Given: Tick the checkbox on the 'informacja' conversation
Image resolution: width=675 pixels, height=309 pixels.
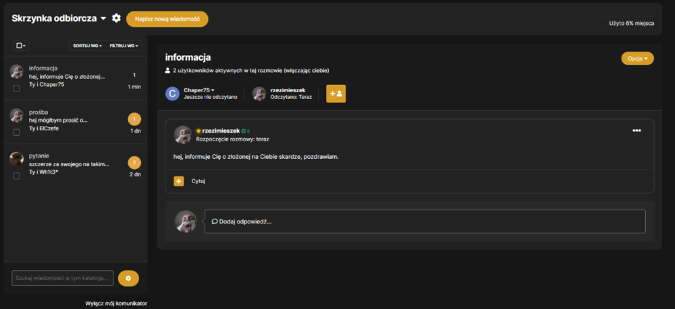Looking at the screenshot, I should pyautogui.click(x=16, y=88).
